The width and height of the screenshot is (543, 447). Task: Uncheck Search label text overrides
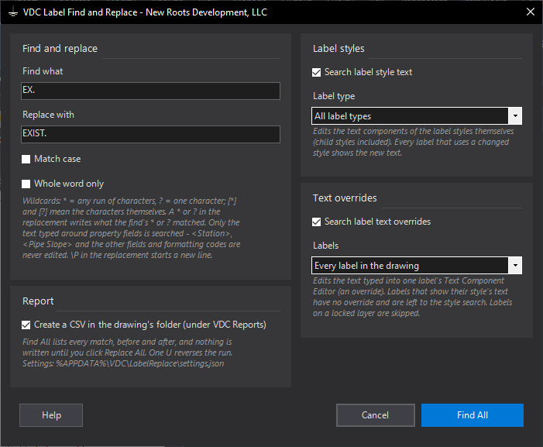tap(317, 222)
